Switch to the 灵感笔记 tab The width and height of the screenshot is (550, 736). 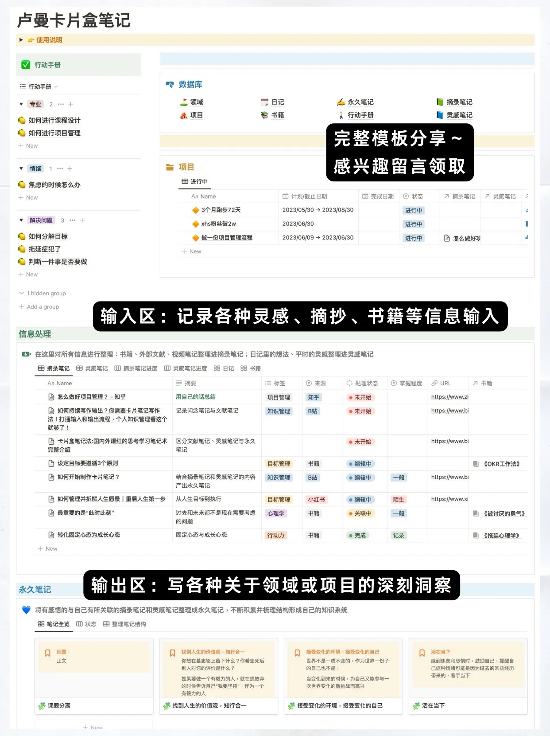tap(92, 368)
